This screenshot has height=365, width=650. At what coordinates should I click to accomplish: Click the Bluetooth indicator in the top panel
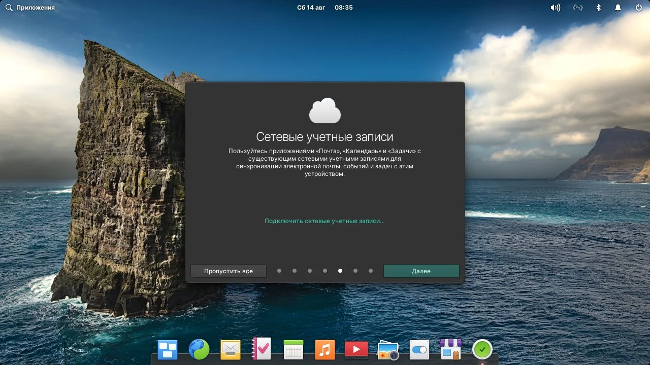pyautogui.click(x=598, y=7)
